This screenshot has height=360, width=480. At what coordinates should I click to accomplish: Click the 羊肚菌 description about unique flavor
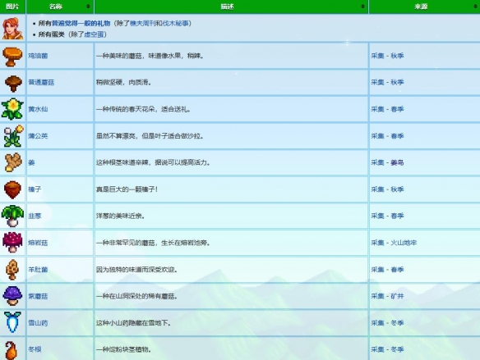137,270
